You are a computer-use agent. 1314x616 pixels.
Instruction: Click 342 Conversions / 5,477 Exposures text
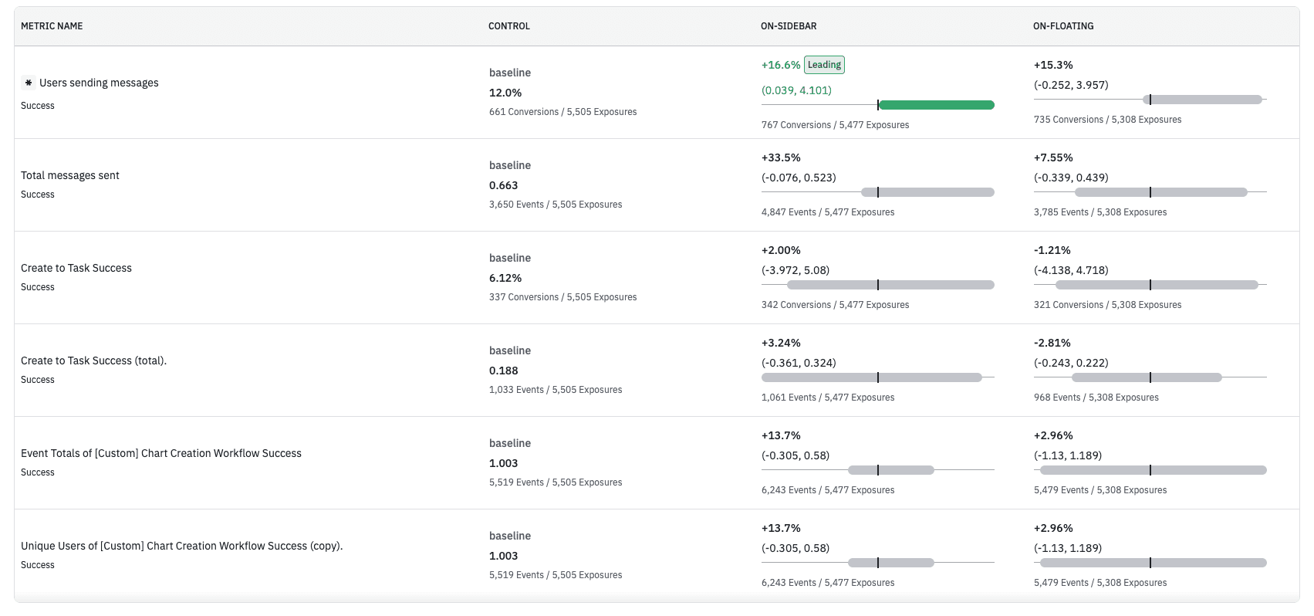coord(836,305)
